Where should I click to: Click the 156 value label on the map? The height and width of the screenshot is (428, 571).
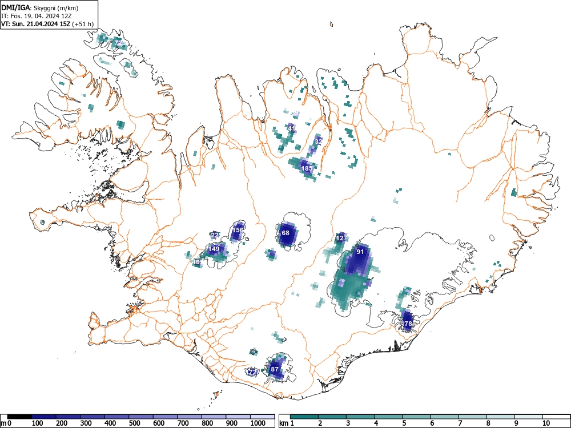coord(238,230)
